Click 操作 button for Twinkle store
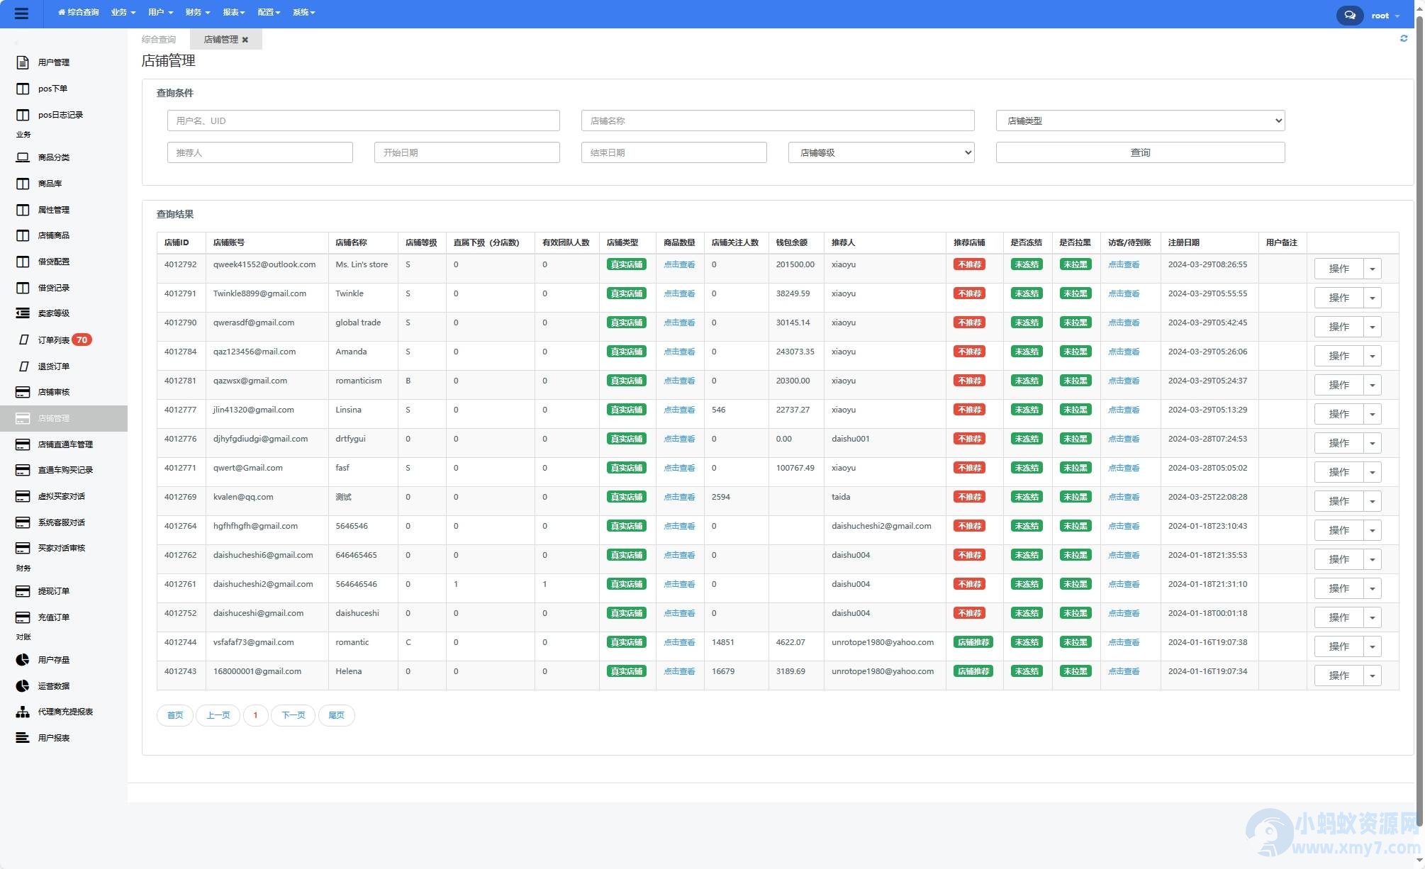 tap(1339, 298)
